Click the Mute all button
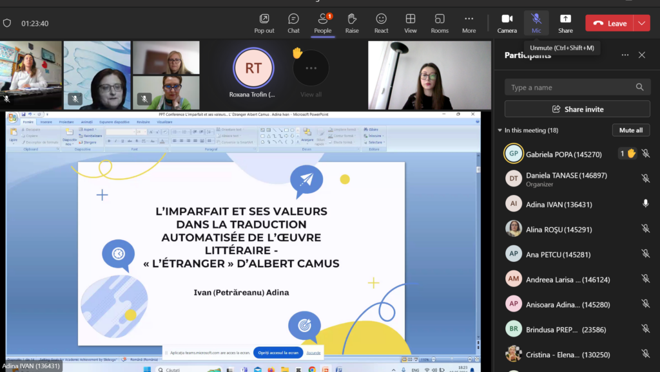The image size is (660, 372). point(630,130)
